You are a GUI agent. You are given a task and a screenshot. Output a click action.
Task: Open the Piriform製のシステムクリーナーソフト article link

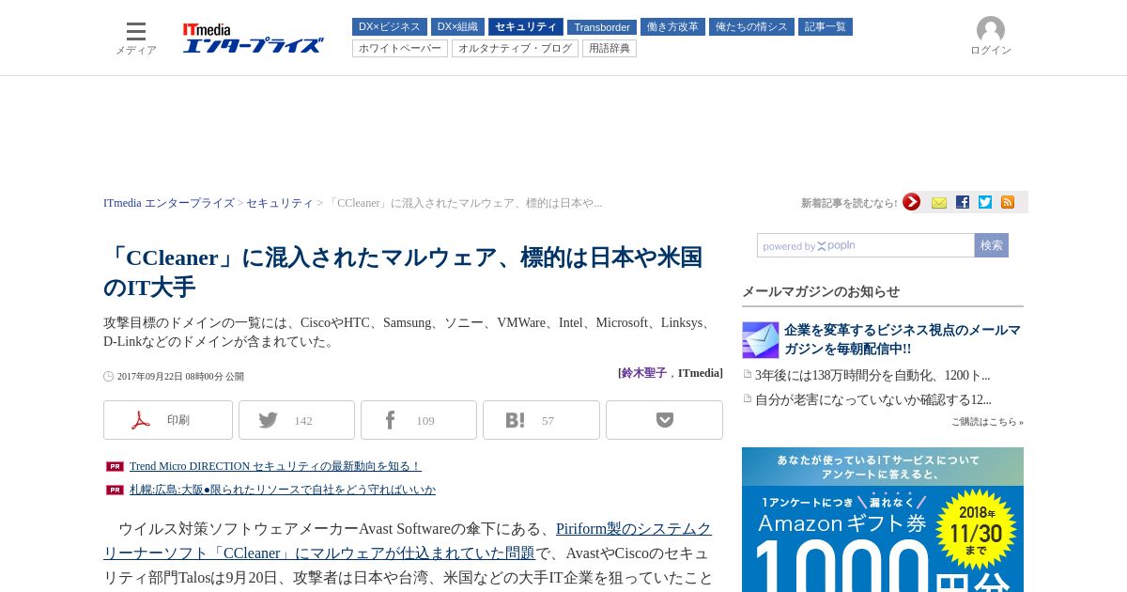pos(408,540)
